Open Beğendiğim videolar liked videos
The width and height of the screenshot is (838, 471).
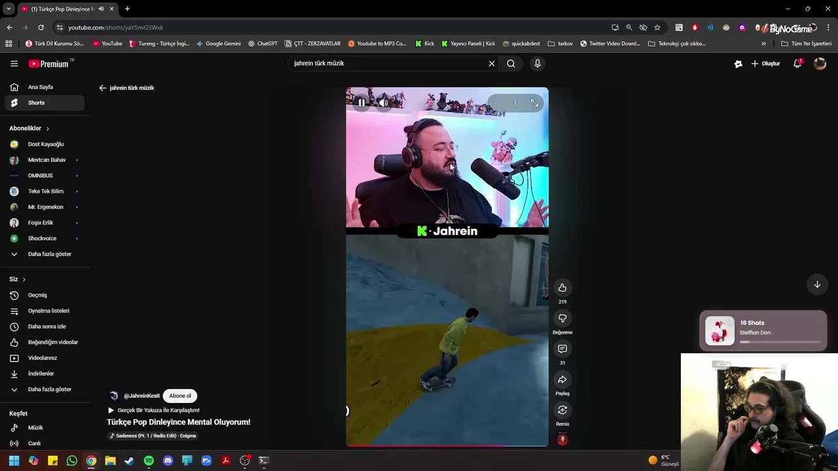45,342
